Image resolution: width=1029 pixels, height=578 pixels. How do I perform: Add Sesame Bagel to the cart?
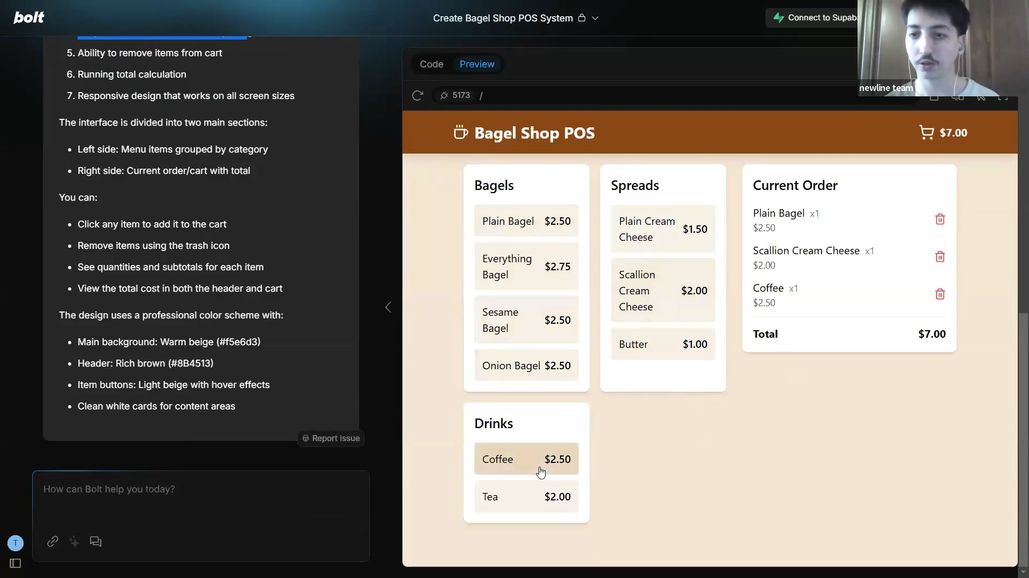coord(526,320)
